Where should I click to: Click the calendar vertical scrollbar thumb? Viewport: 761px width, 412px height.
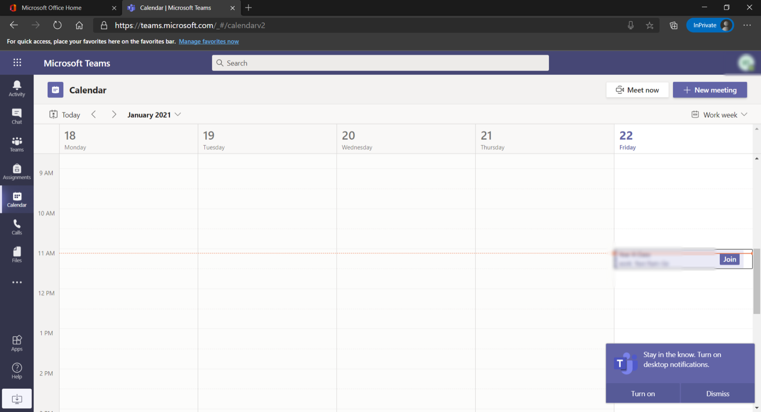tap(757, 281)
